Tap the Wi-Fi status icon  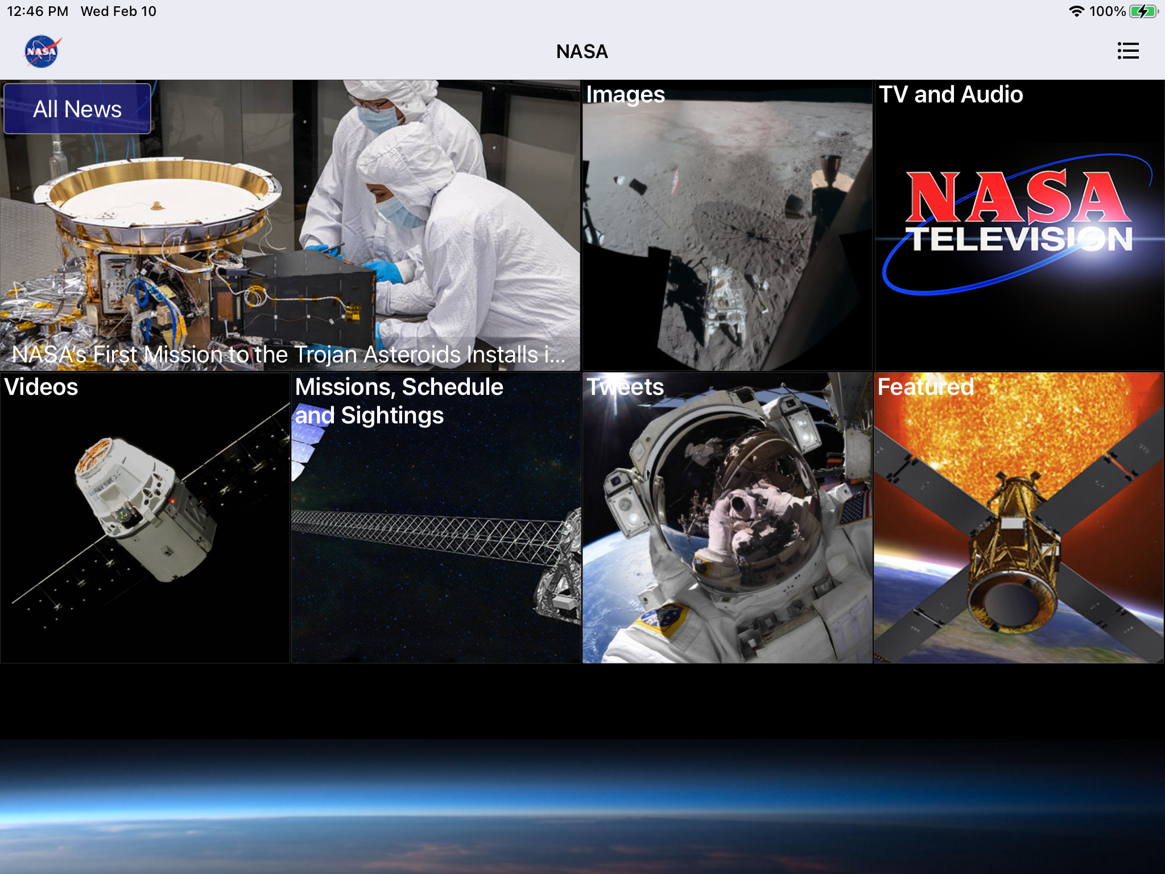point(1076,11)
